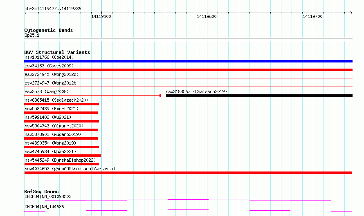Click the 3p25.1 band label
364x216 pixels.
coord(32,35)
